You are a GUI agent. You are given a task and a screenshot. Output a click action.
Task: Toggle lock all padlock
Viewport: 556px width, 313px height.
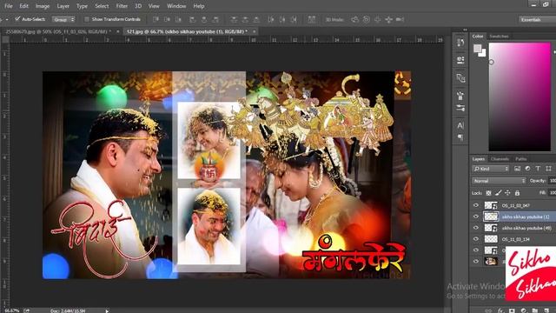517,193
